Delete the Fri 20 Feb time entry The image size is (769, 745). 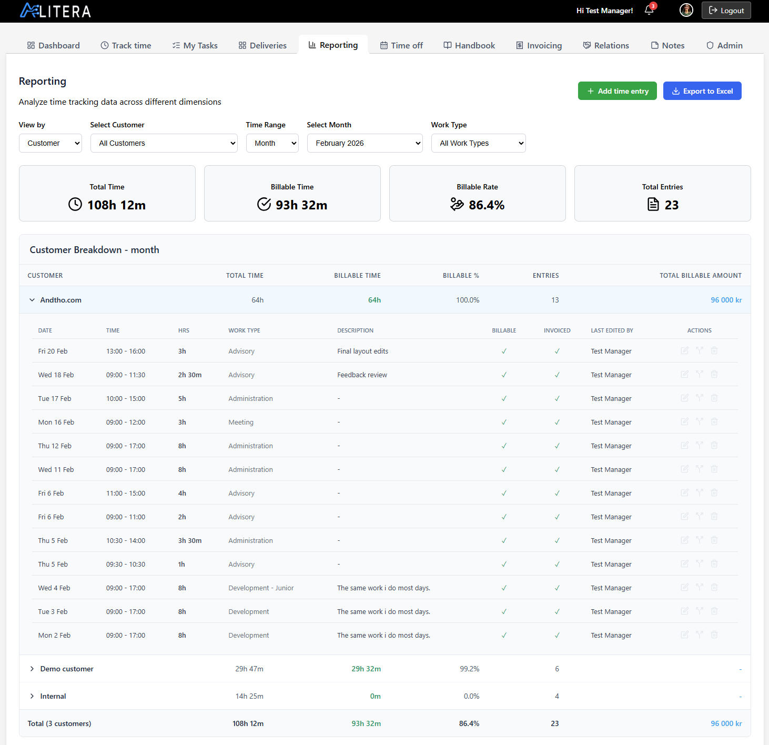pyautogui.click(x=714, y=350)
